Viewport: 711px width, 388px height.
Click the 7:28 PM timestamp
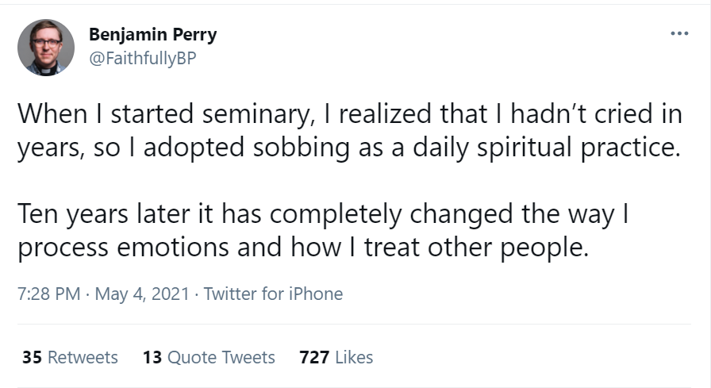(48, 294)
